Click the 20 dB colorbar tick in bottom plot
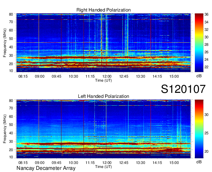Screen dimensions: 212x172 (206, 151)
